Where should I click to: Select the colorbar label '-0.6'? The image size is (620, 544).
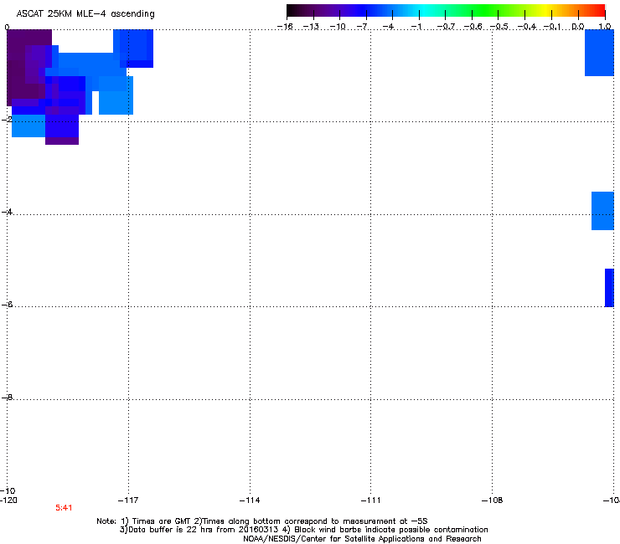point(473,27)
